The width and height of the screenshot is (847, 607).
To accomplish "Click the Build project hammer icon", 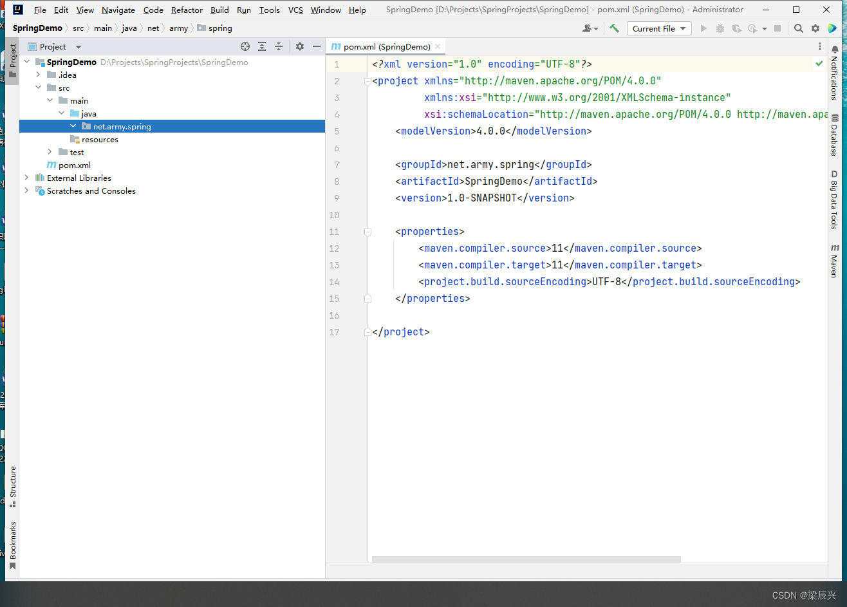I will [614, 28].
